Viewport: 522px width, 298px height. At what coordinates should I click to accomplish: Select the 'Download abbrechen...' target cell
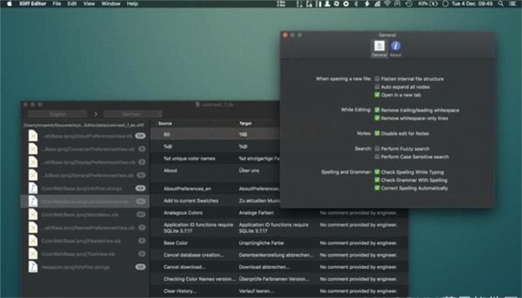264,267
